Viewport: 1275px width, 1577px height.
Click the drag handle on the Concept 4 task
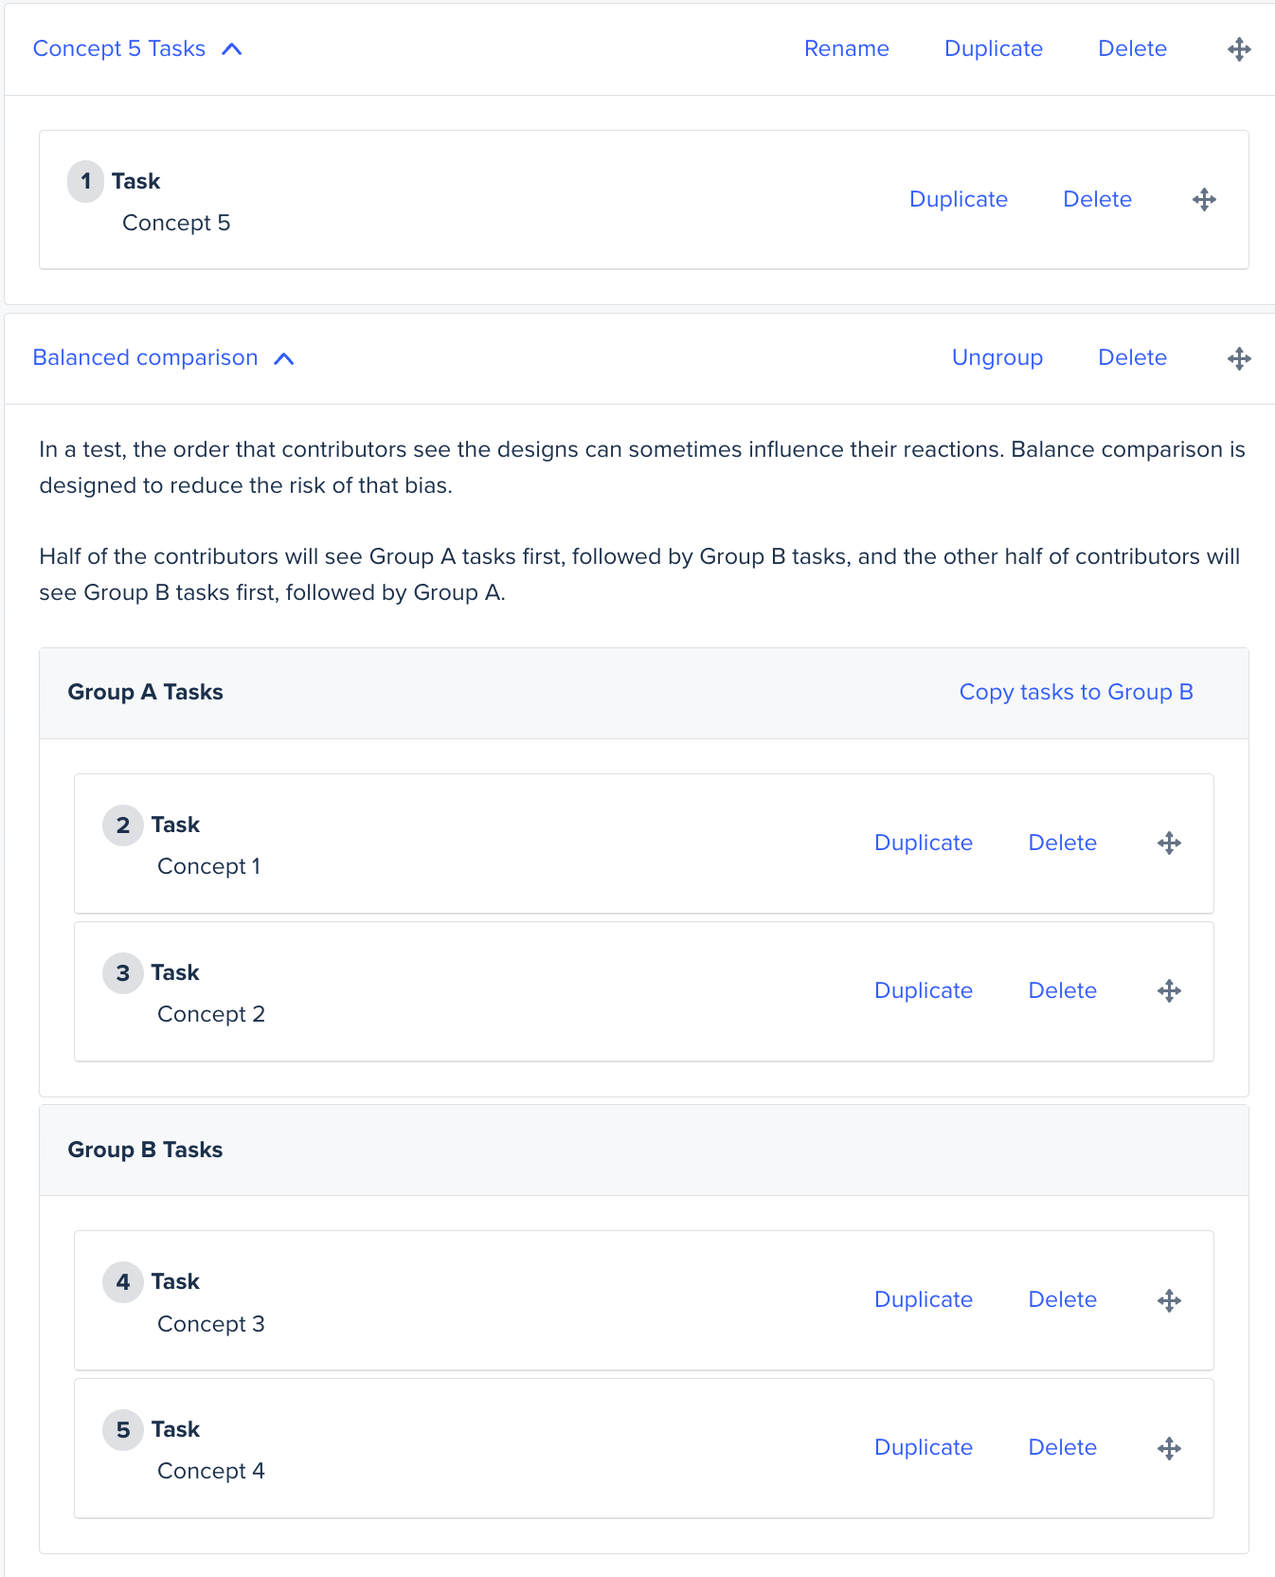click(1169, 1448)
